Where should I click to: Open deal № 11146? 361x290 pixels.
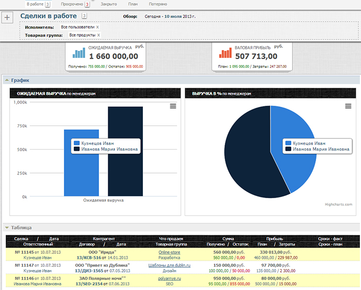24,279
